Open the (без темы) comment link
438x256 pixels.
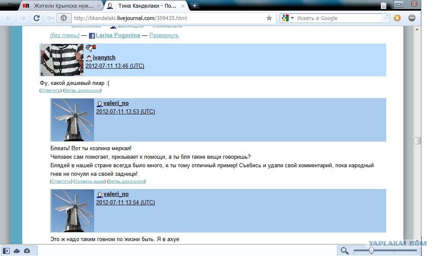coord(65,35)
